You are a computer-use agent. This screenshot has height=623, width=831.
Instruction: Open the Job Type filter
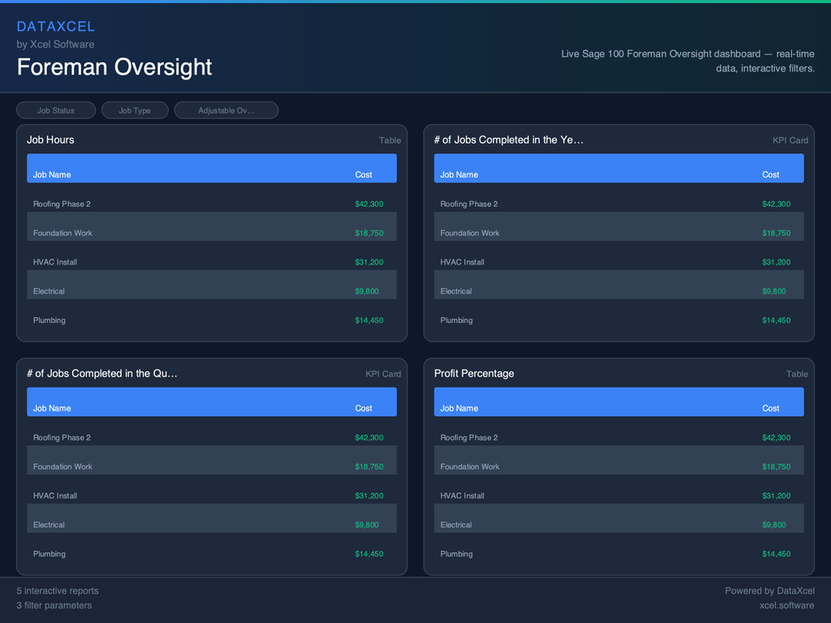pyautogui.click(x=135, y=110)
